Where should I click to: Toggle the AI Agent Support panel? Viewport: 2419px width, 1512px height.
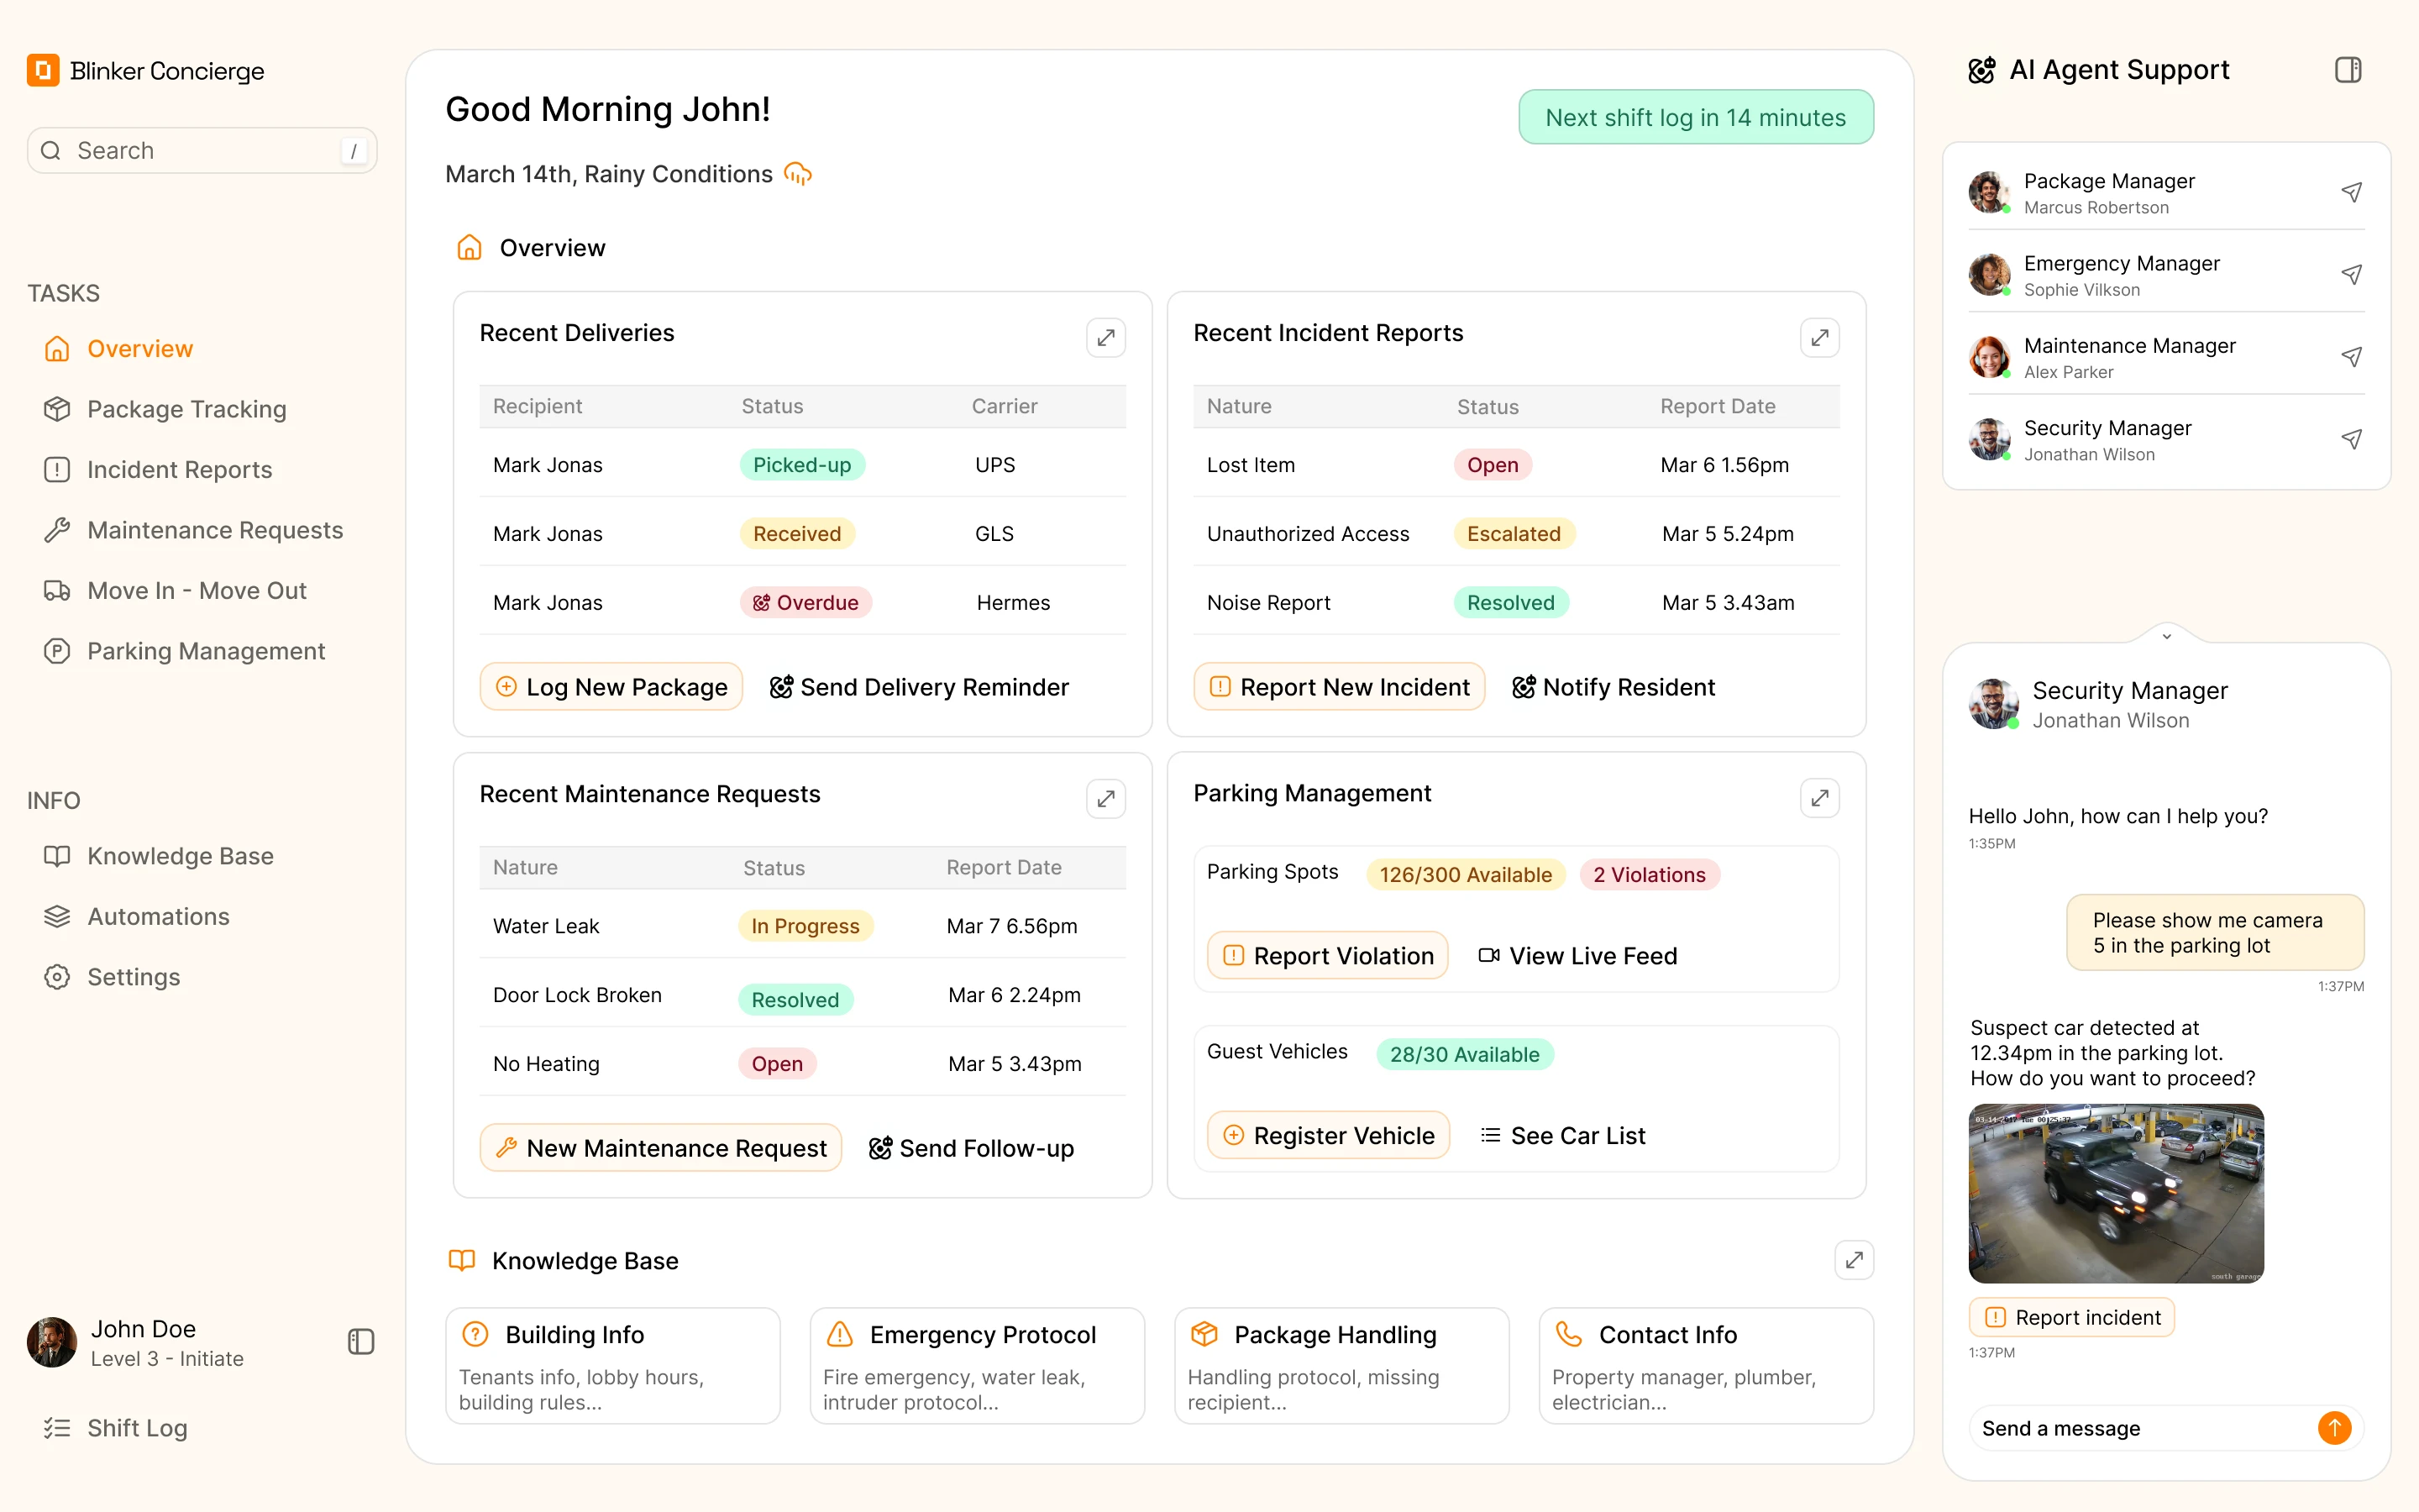tap(2347, 70)
